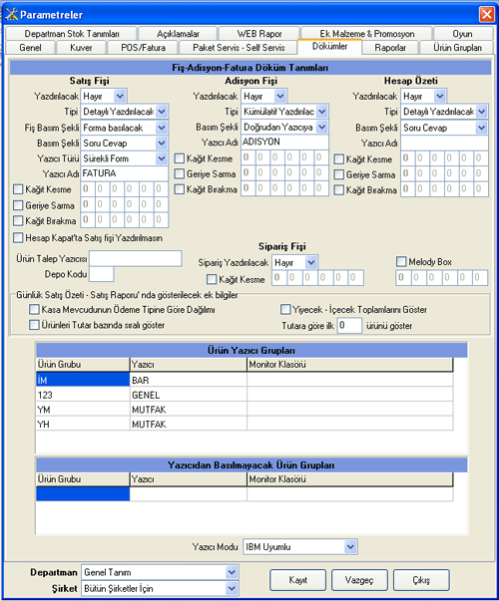Click the Vazgeç button
Image resolution: width=499 pixels, height=601 pixels.
359,580
